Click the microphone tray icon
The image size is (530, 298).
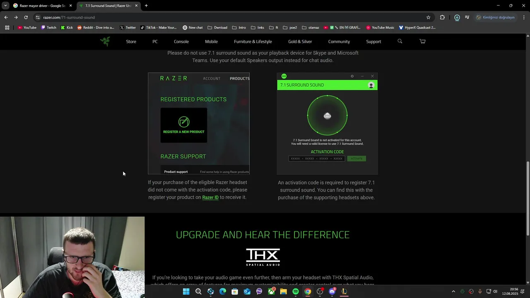click(x=480, y=291)
